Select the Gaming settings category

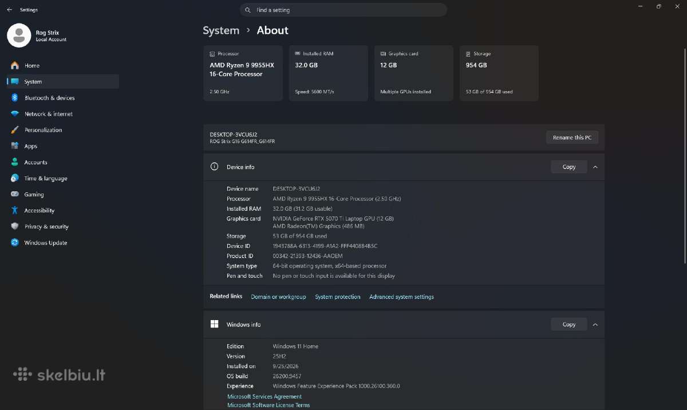click(x=63, y=195)
